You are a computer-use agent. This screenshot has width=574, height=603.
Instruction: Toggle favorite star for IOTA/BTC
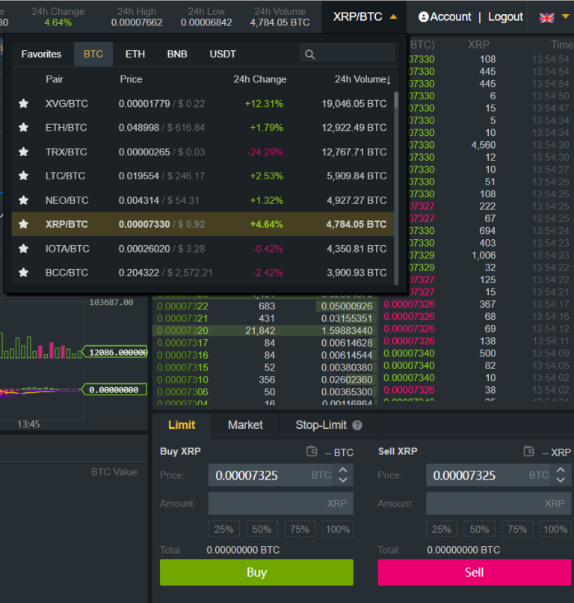click(x=23, y=249)
